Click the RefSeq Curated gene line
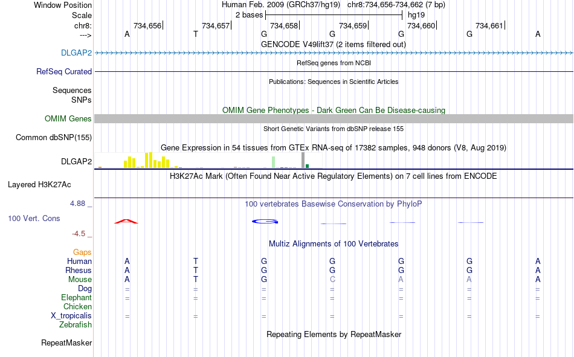The width and height of the screenshot is (574, 357). [x=334, y=71]
